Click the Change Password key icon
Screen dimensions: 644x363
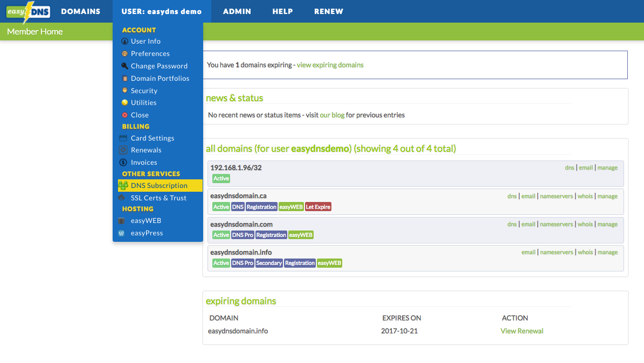click(124, 66)
